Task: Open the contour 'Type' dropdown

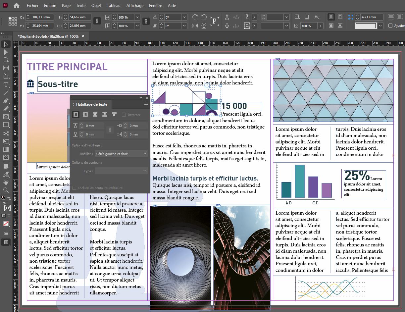Action: [x=121, y=171]
